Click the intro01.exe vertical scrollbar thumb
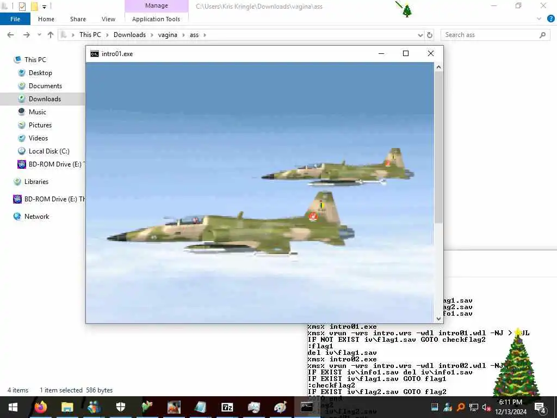Image resolution: width=557 pixels, height=418 pixels. point(439,147)
